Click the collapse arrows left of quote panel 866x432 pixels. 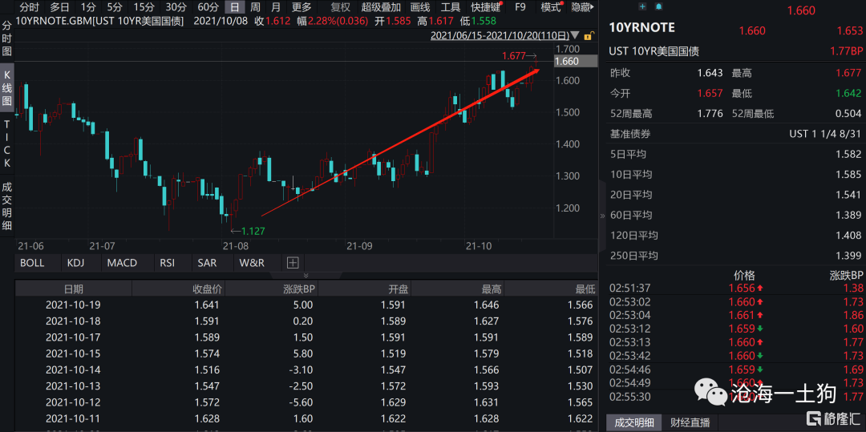[602, 216]
